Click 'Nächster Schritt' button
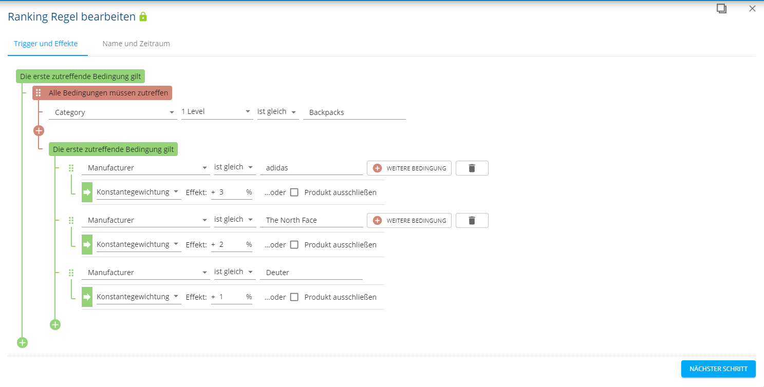Image resolution: width=764 pixels, height=387 pixels. click(x=718, y=369)
